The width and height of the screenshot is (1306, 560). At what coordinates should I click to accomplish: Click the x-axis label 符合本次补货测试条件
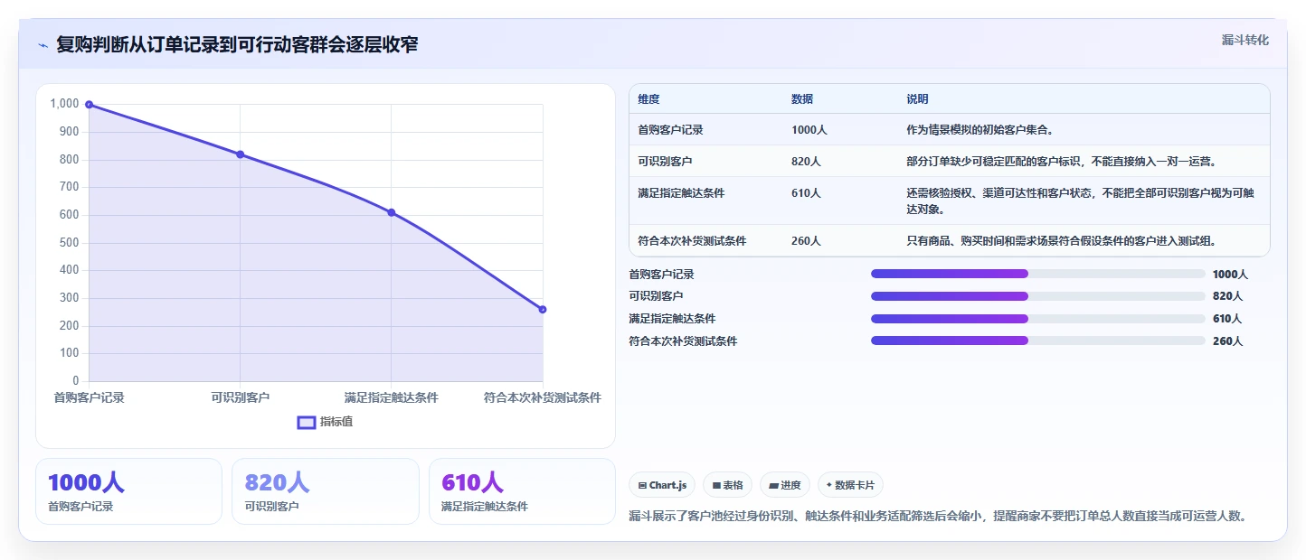[x=543, y=398]
